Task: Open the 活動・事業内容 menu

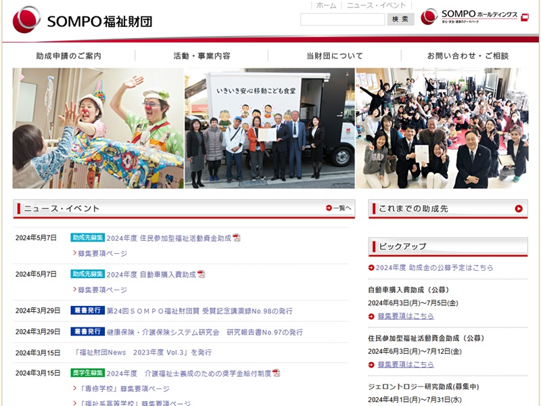Action: point(202,55)
